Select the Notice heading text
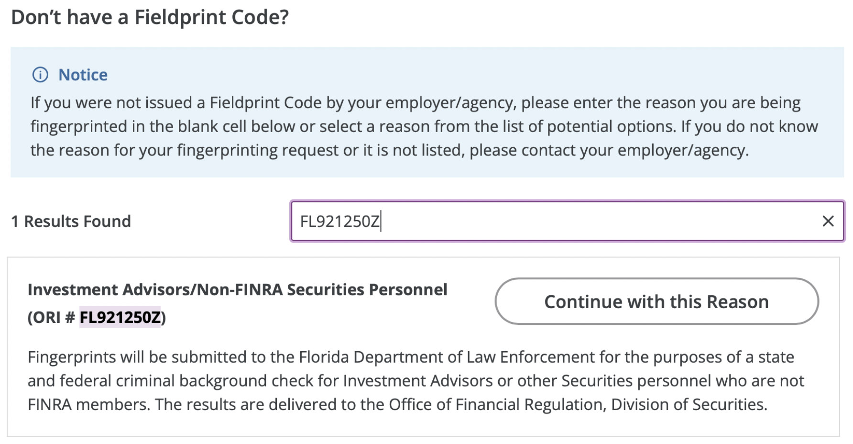Viewport: 853px width, 444px height. (x=83, y=75)
